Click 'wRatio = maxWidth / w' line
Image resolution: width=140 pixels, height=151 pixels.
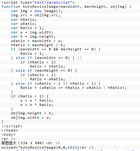coord(37,41)
